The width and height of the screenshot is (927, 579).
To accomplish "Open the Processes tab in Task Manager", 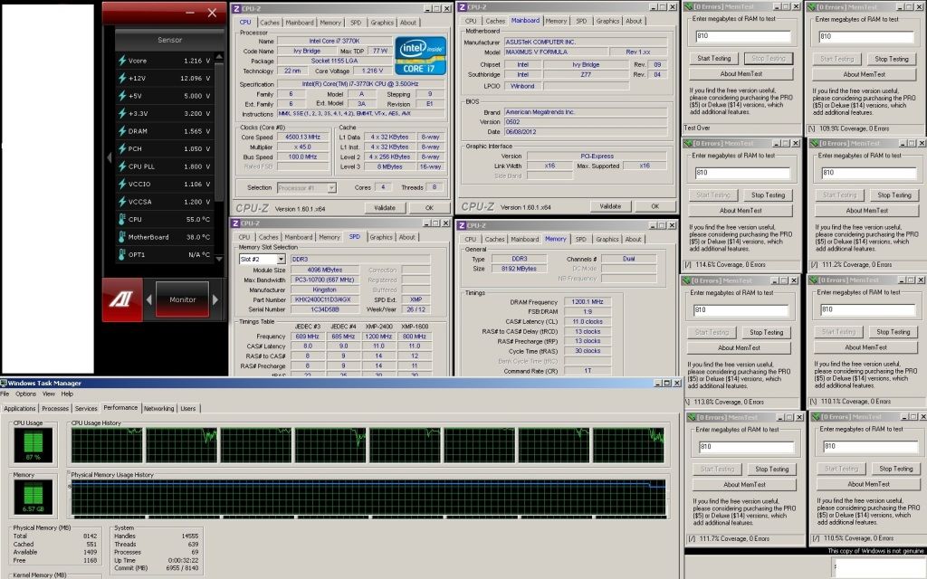I will [x=55, y=408].
